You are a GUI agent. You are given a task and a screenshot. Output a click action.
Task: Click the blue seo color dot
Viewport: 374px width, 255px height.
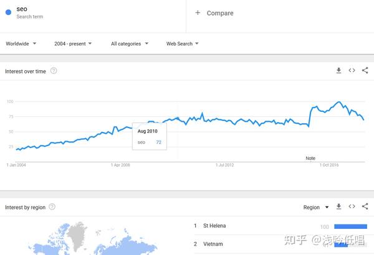pos(8,12)
